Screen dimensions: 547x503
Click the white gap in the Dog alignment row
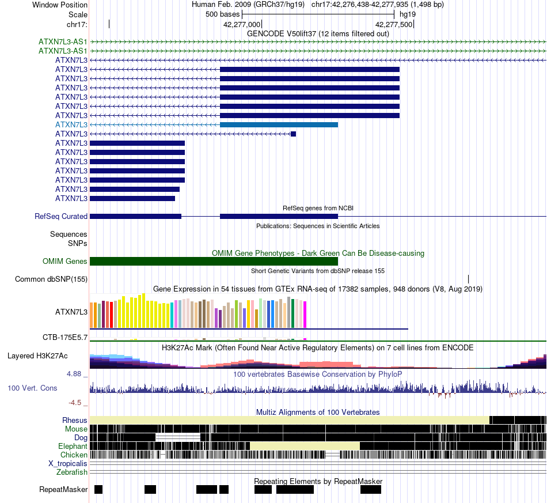point(178,437)
